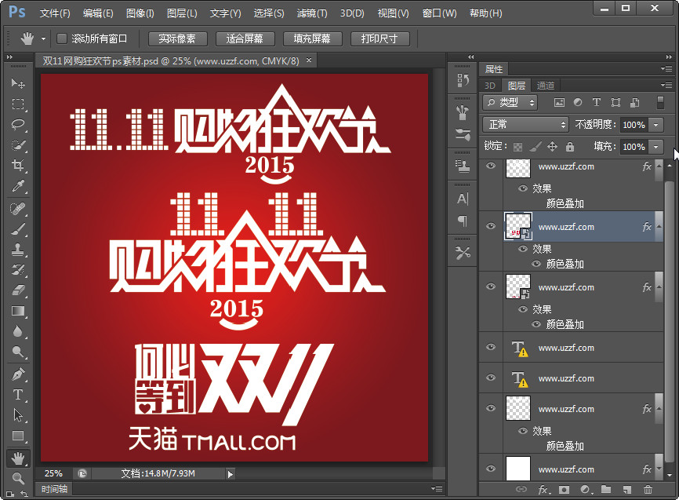This screenshot has height=500, width=679.
Task: Toggle visibility of second text layer with warning
Action: [x=491, y=378]
